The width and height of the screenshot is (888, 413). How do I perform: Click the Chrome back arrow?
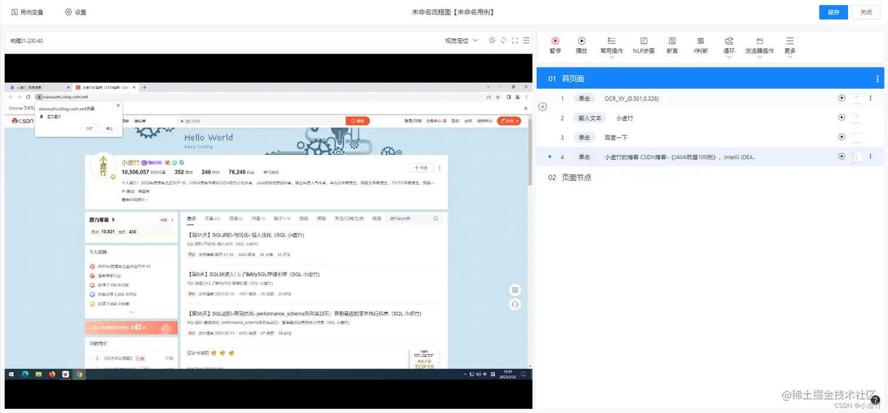coord(12,97)
